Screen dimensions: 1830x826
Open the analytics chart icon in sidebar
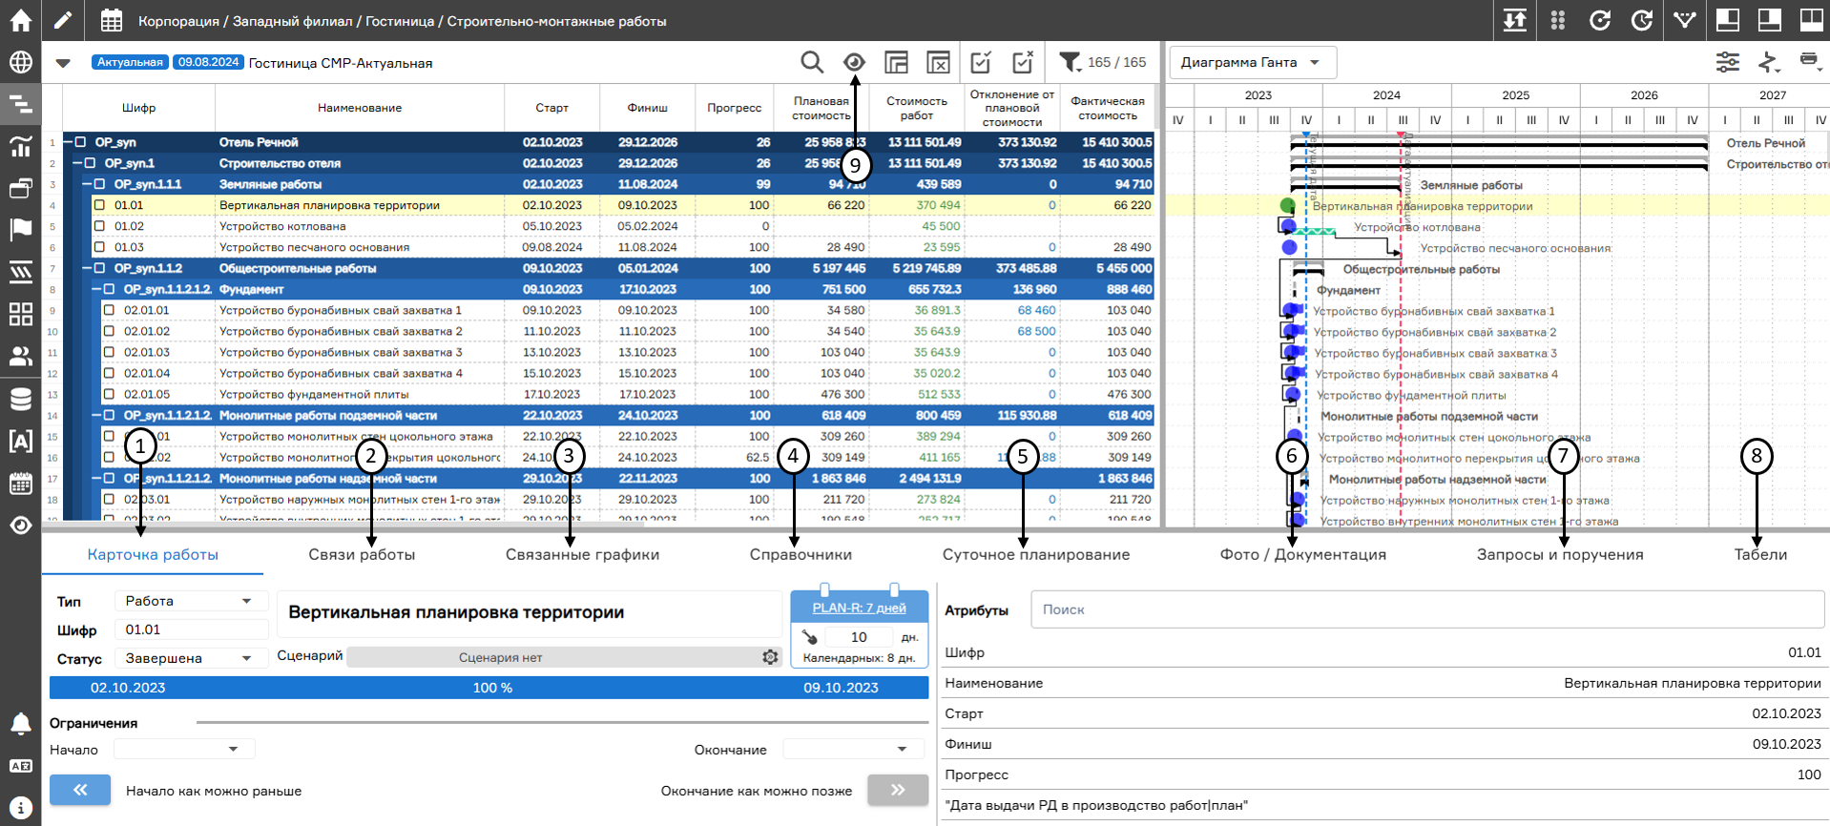[x=20, y=146]
